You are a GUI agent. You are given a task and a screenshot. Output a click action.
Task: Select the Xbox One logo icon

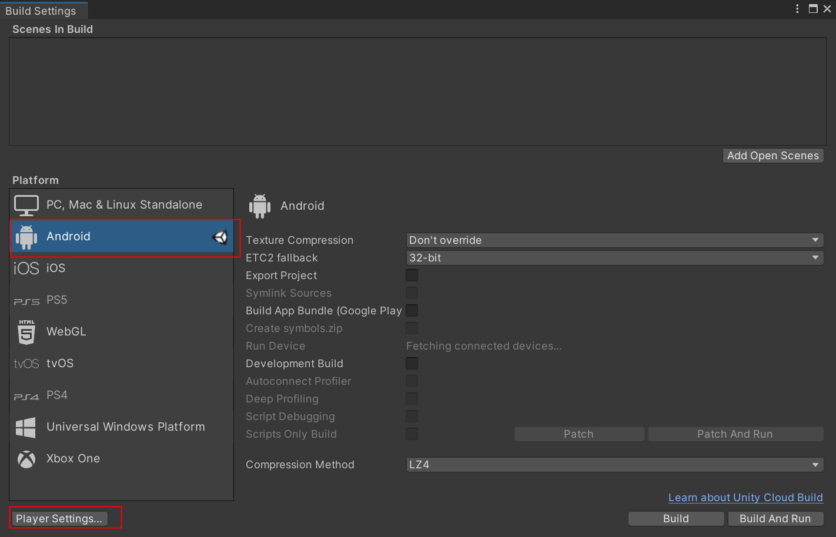tap(26, 459)
